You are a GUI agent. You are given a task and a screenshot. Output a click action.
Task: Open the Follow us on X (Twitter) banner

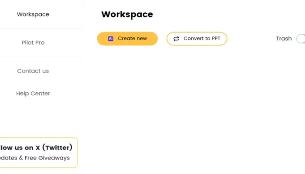tap(37, 148)
